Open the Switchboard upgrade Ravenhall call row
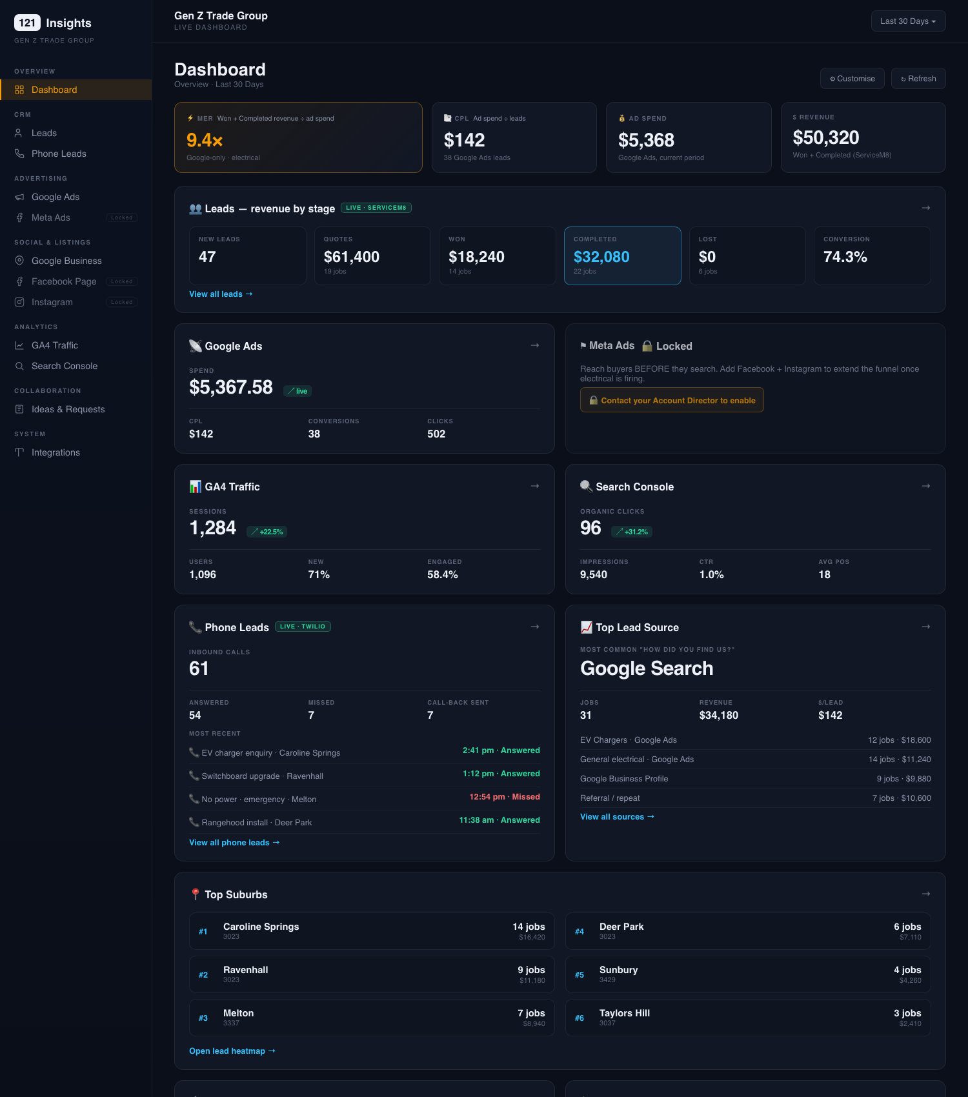The height and width of the screenshot is (1097, 968). (x=365, y=776)
